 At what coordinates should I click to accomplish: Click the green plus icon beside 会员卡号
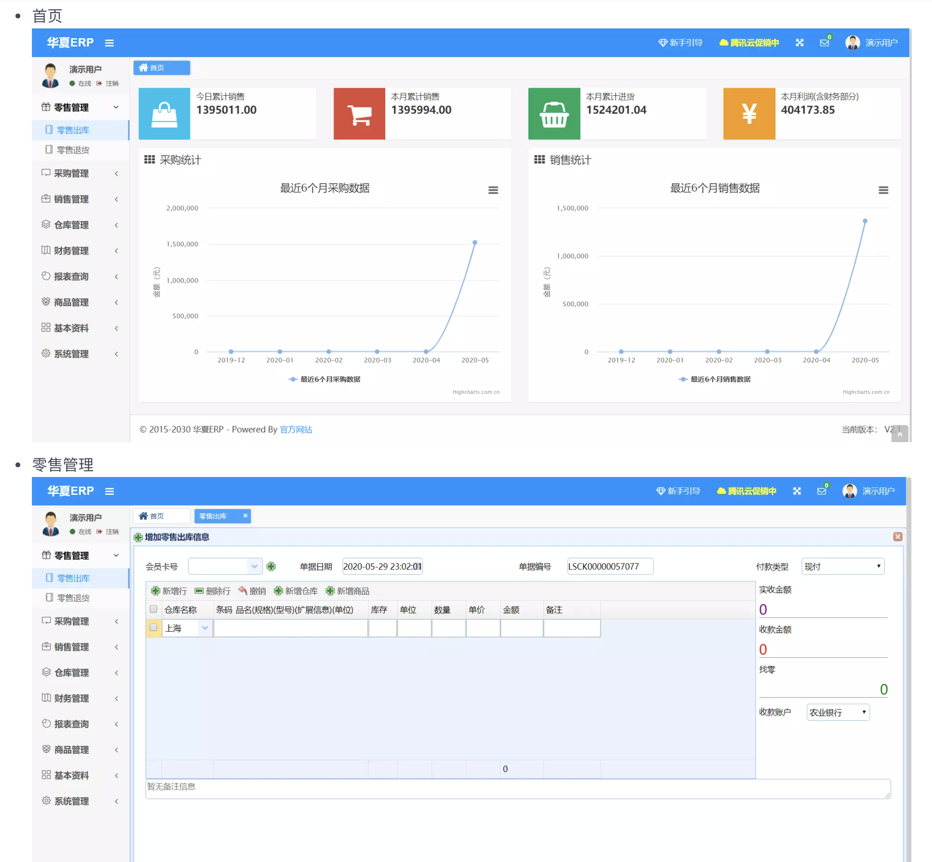point(271,566)
